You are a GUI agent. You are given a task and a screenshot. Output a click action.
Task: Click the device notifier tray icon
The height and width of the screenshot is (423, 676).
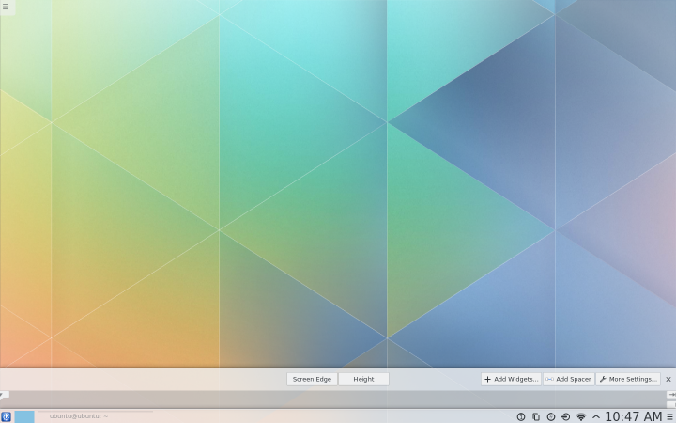(x=565, y=416)
